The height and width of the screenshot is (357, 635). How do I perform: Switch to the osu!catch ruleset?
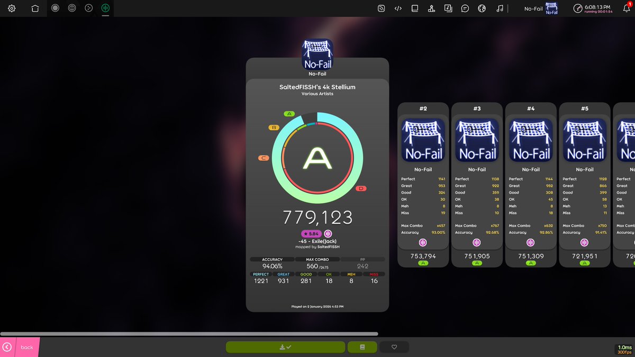coord(89,8)
